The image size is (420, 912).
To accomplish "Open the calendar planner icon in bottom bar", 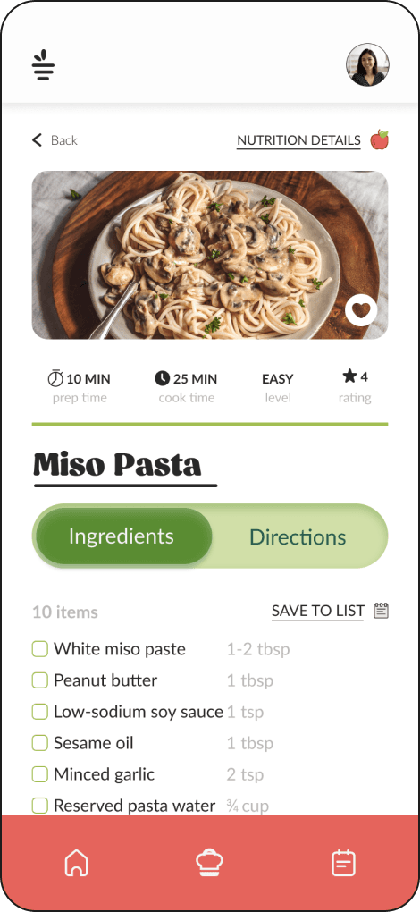I will pyautogui.click(x=343, y=863).
